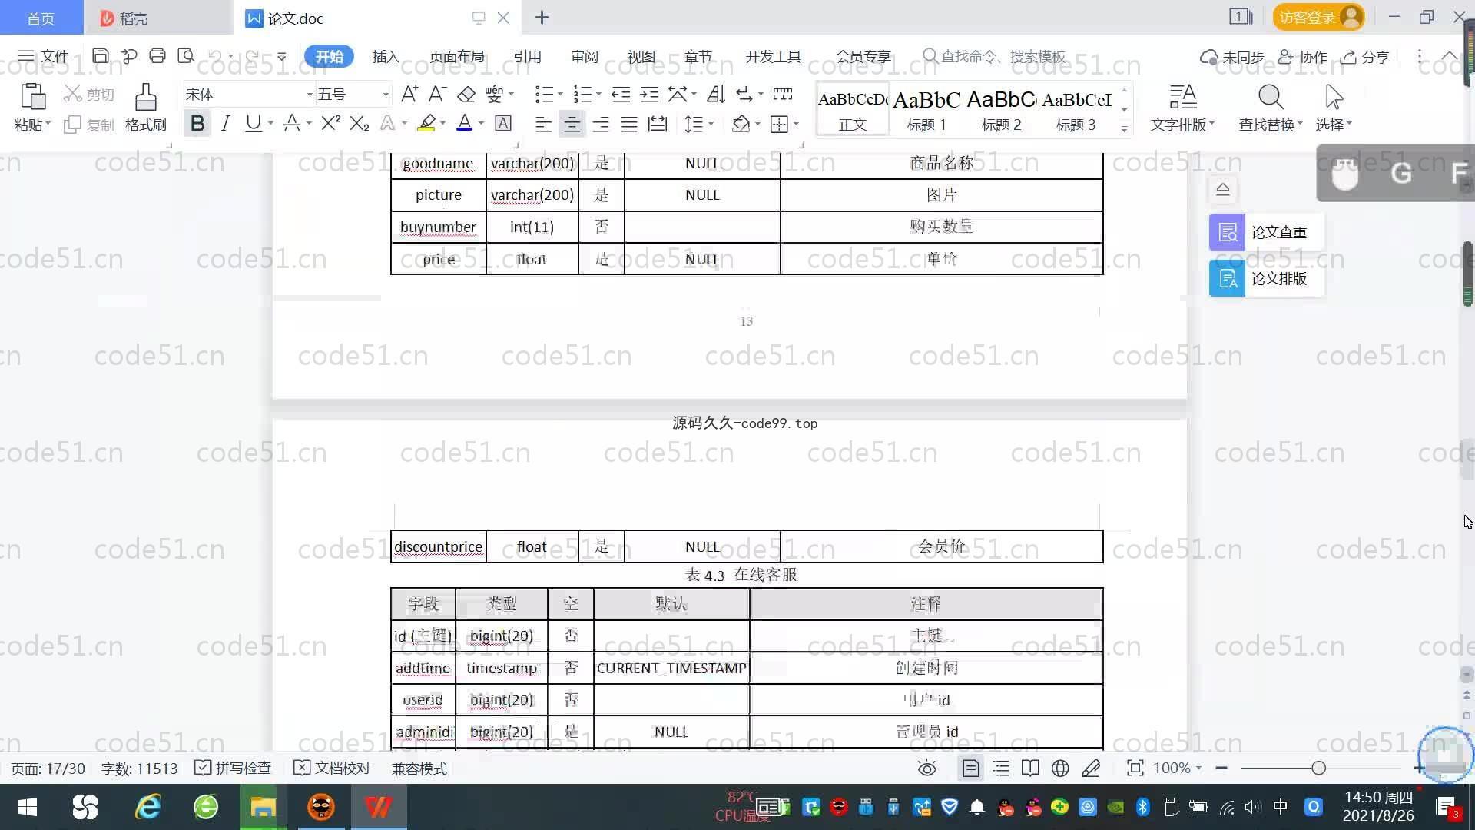The height and width of the screenshot is (830, 1475).
Task: Expand numbered list style dropdown
Action: click(598, 95)
